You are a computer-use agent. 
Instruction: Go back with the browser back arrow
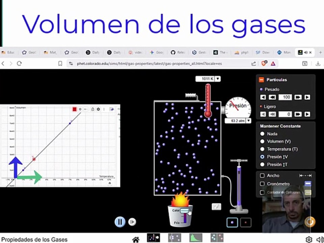(3, 63)
